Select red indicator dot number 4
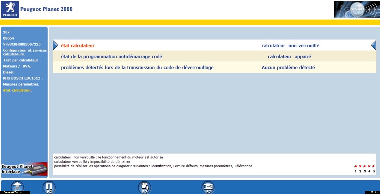This screenshot has width=380, height=194. tap(369, 166)
